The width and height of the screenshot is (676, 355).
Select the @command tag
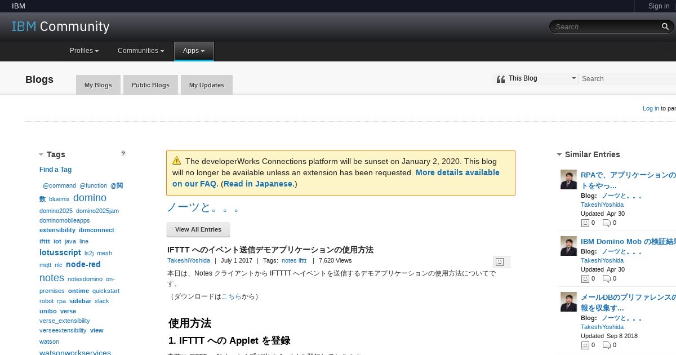[x=59, y=185]
